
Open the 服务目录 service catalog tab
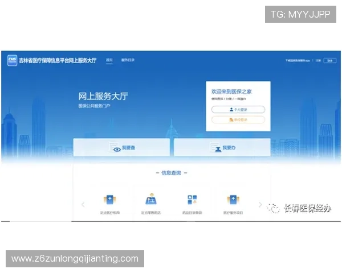(128, 60)
